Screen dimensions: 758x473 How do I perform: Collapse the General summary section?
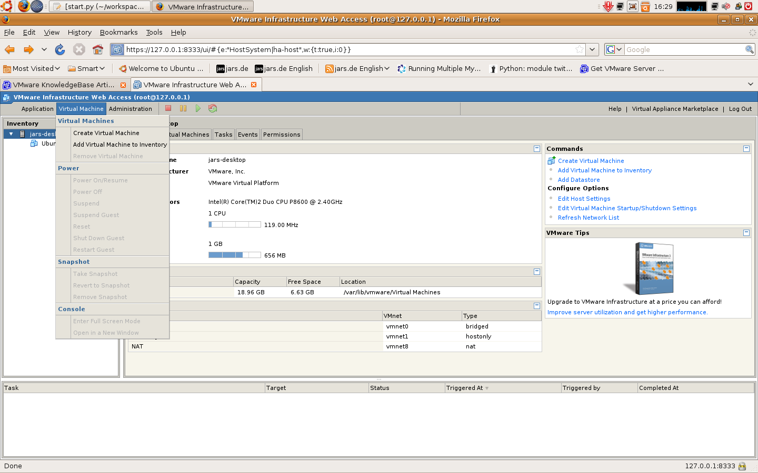[537, 149]
